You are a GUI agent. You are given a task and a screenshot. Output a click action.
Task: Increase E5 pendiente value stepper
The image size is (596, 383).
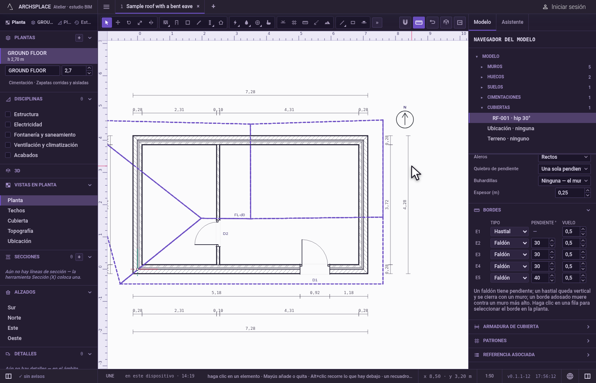coord(552,275)
